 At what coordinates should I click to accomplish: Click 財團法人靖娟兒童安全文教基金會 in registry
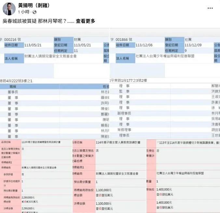point(50,56)
